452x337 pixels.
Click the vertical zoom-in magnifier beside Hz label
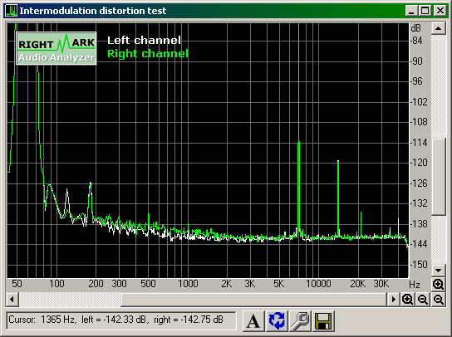(438, 285)
